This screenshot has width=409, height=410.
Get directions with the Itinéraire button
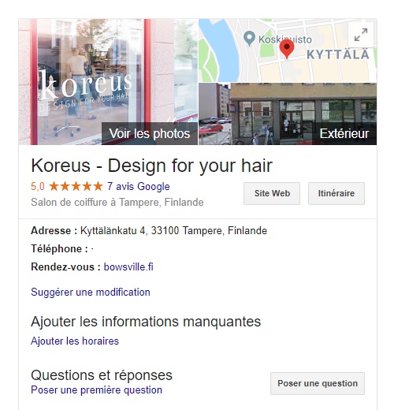coord(336,193)
